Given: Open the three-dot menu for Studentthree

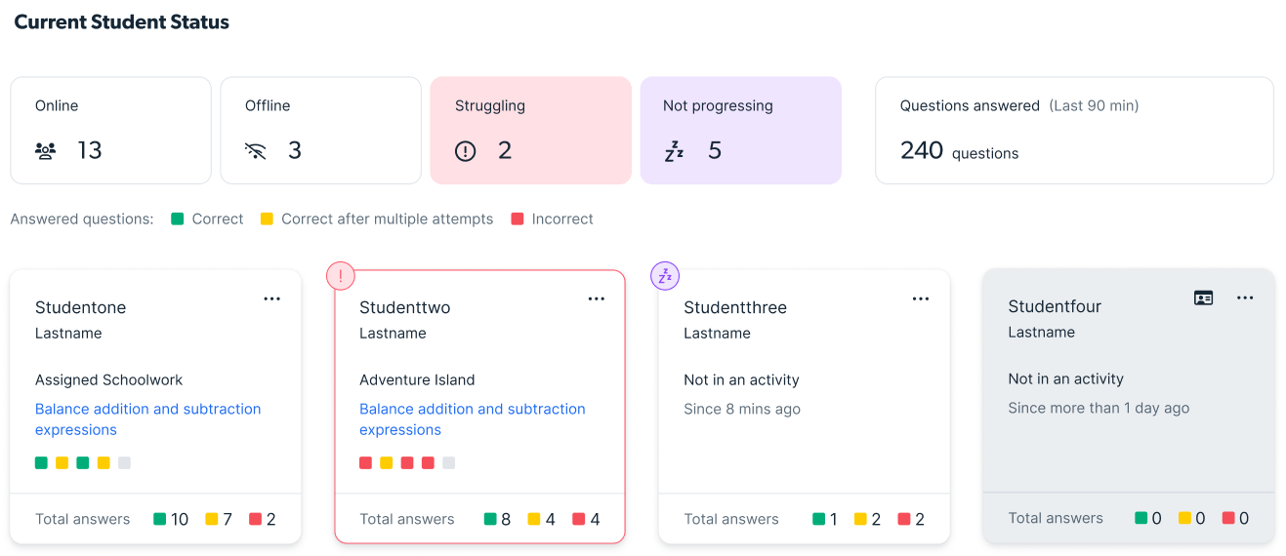Looking at the screenshot, I should tap(921, 299).
